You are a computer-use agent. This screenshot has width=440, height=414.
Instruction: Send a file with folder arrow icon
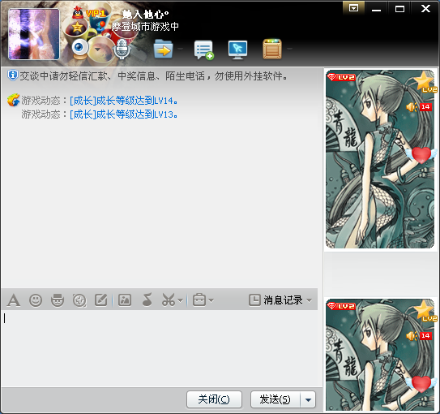pyautogui.click(x=163, y=49)
